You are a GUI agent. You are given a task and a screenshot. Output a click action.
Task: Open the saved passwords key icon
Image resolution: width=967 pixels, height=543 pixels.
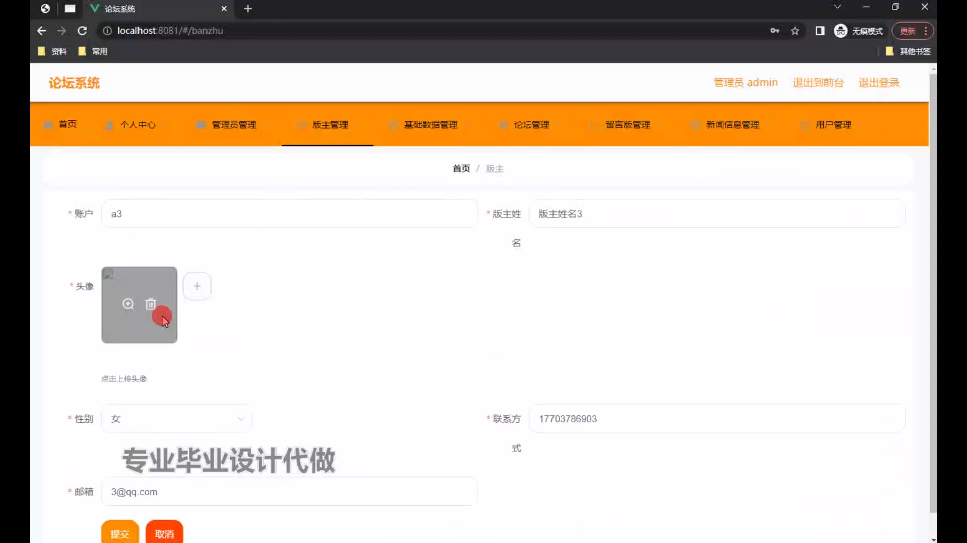coord(775,31)
